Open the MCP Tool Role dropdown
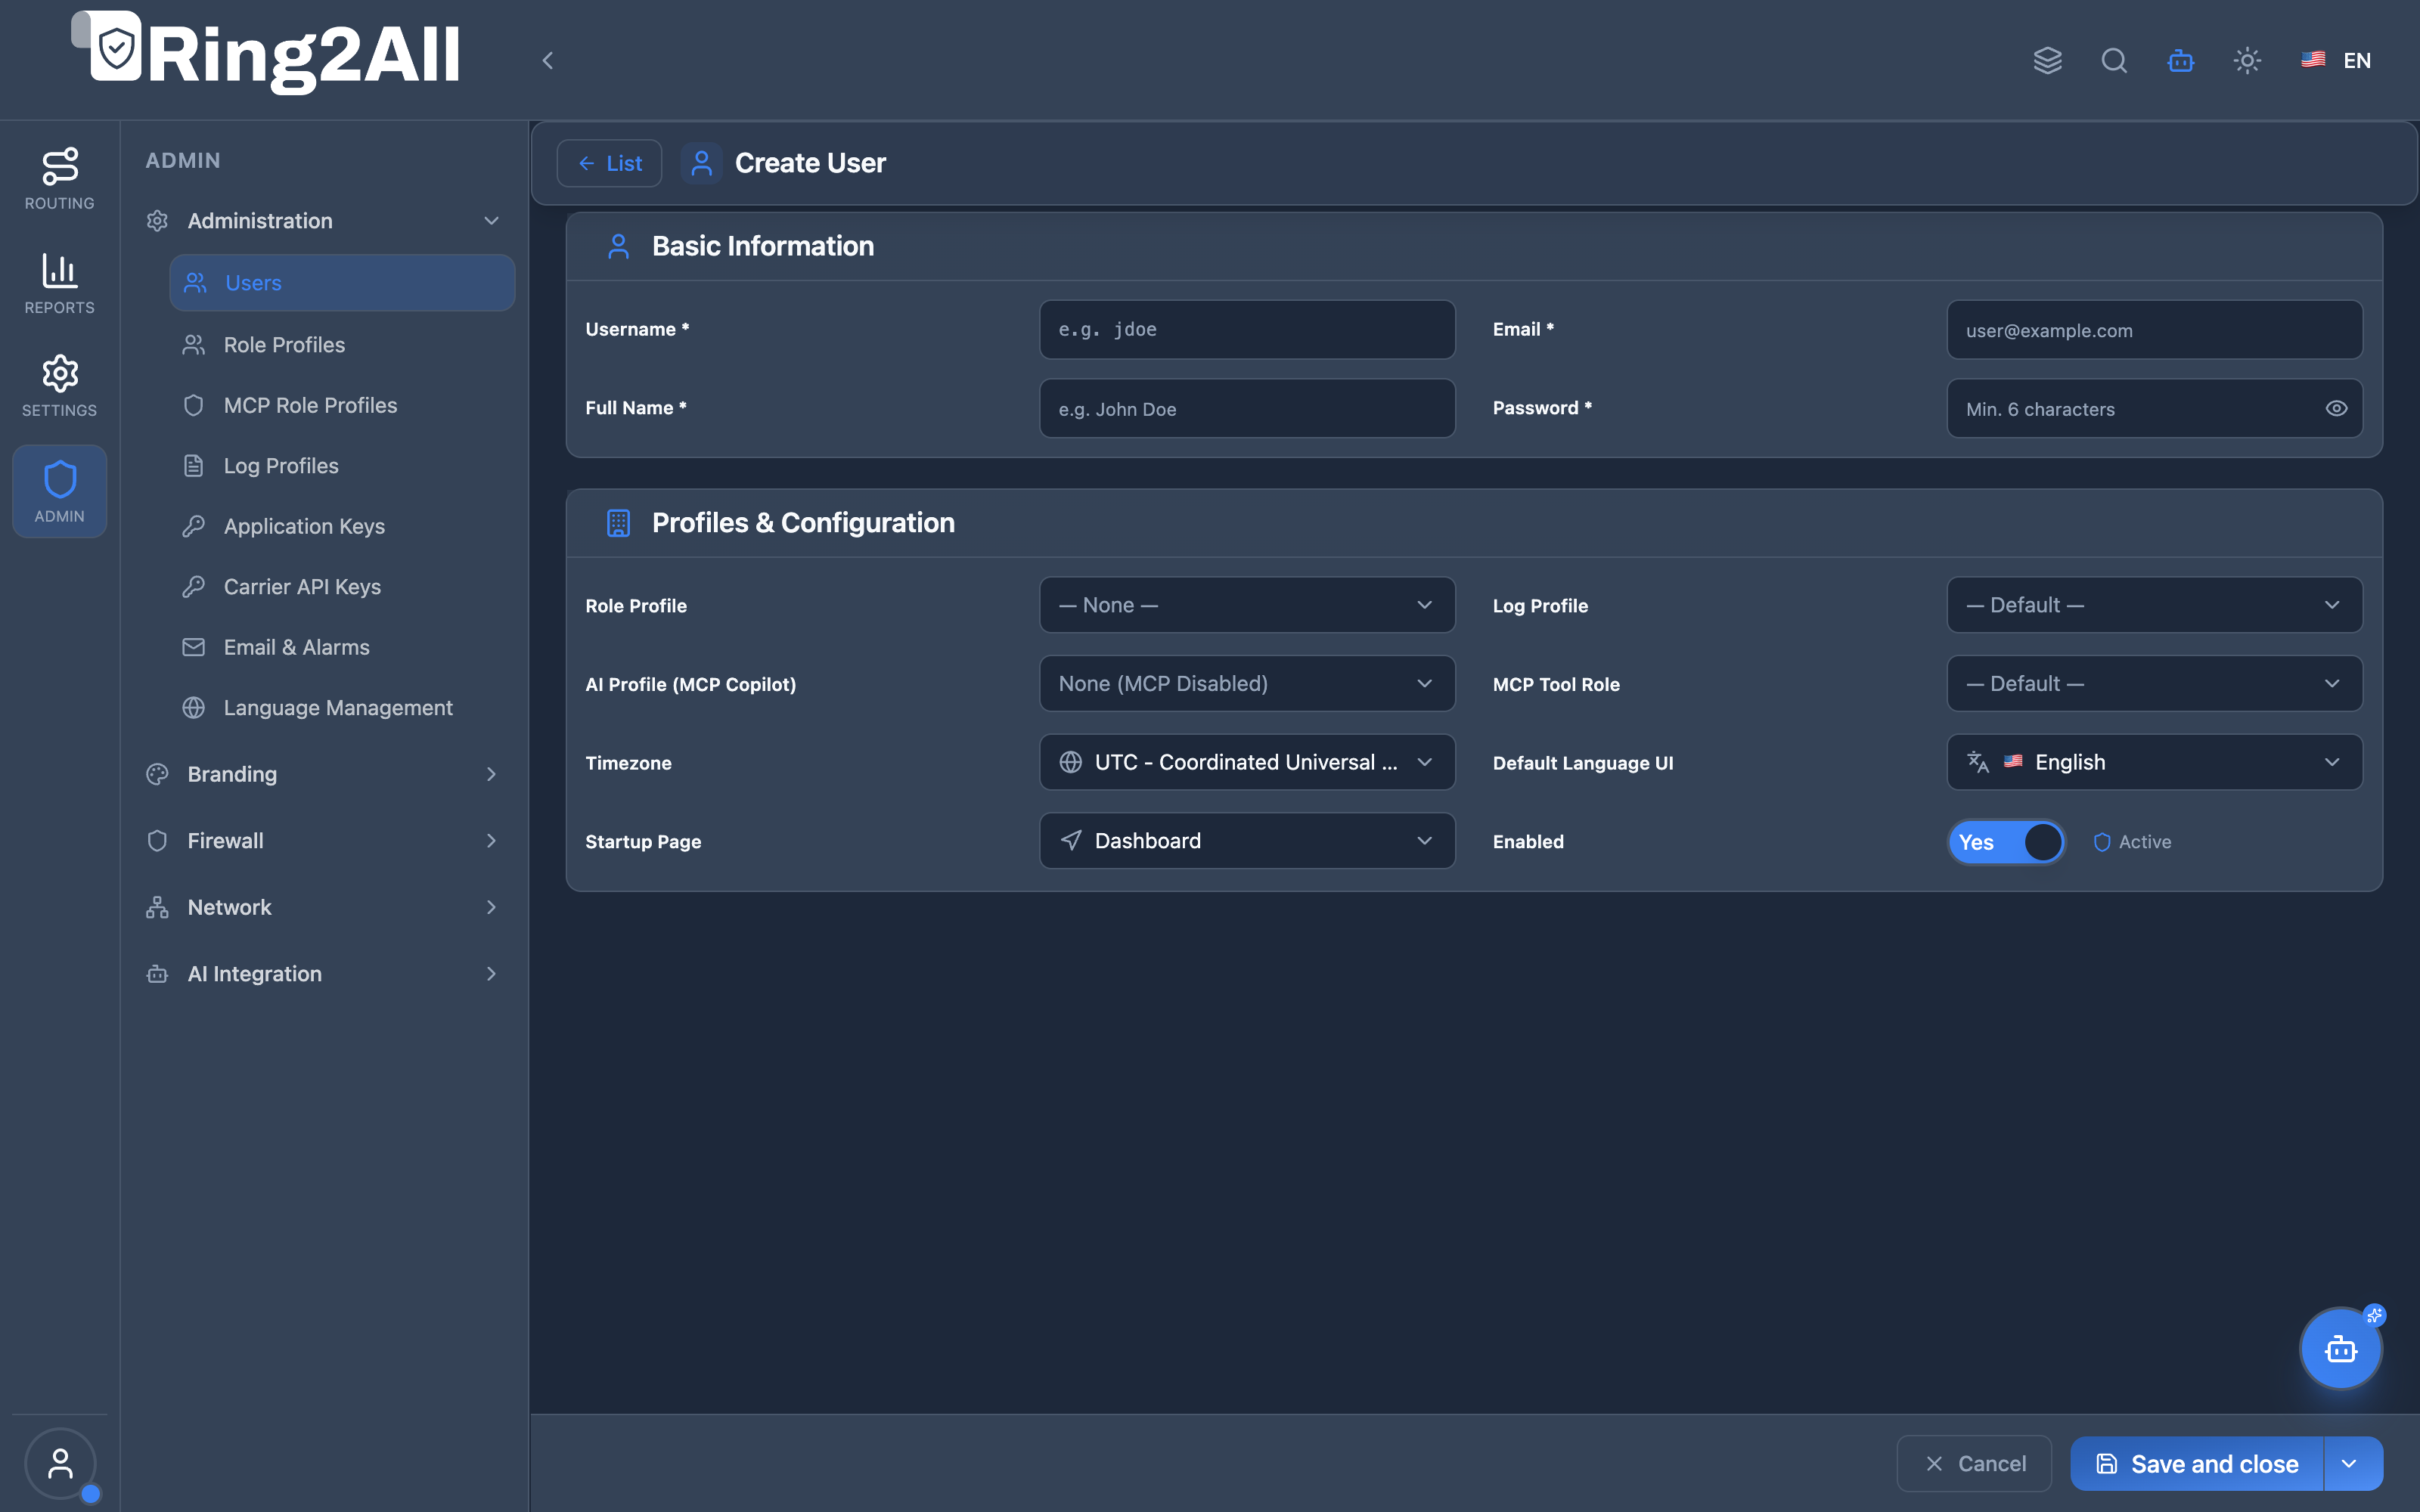The image size is (2420, 1512). (2154, 684)
